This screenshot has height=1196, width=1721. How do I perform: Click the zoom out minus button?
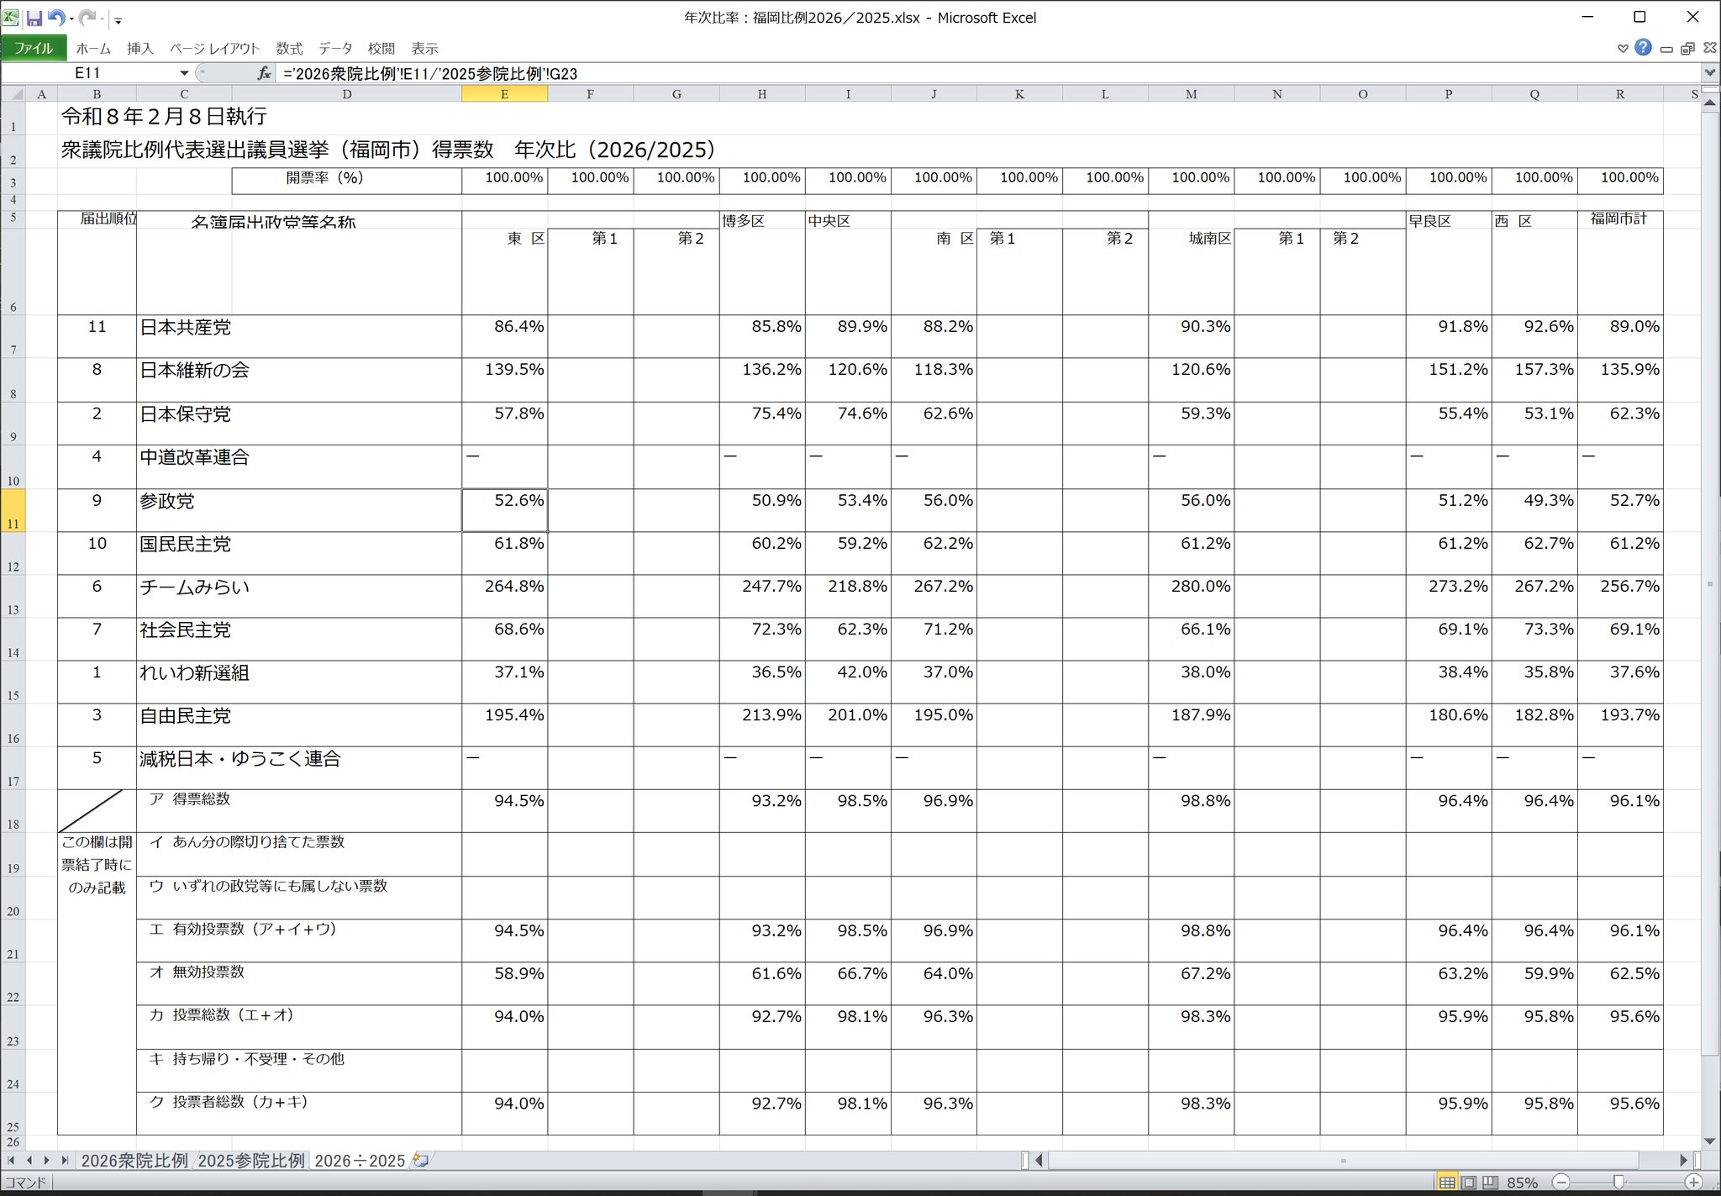[x=1560, y=1182]
